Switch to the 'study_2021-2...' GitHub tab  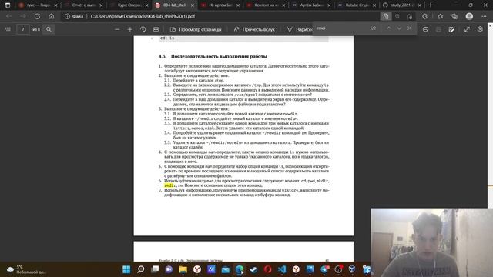pos(402,5)
